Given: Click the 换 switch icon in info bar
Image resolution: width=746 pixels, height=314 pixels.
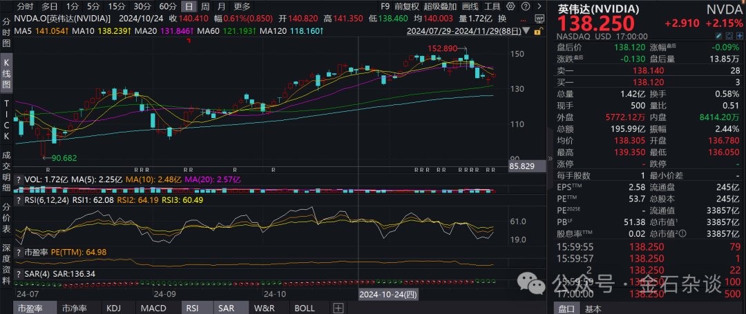Looking at the screenshot, I should (501, 18).
